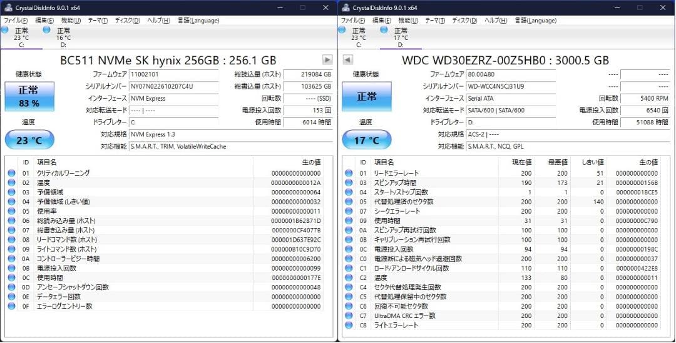Open 機能 menu in left window
Screen dimensions: 676x343
pos(71,21)
